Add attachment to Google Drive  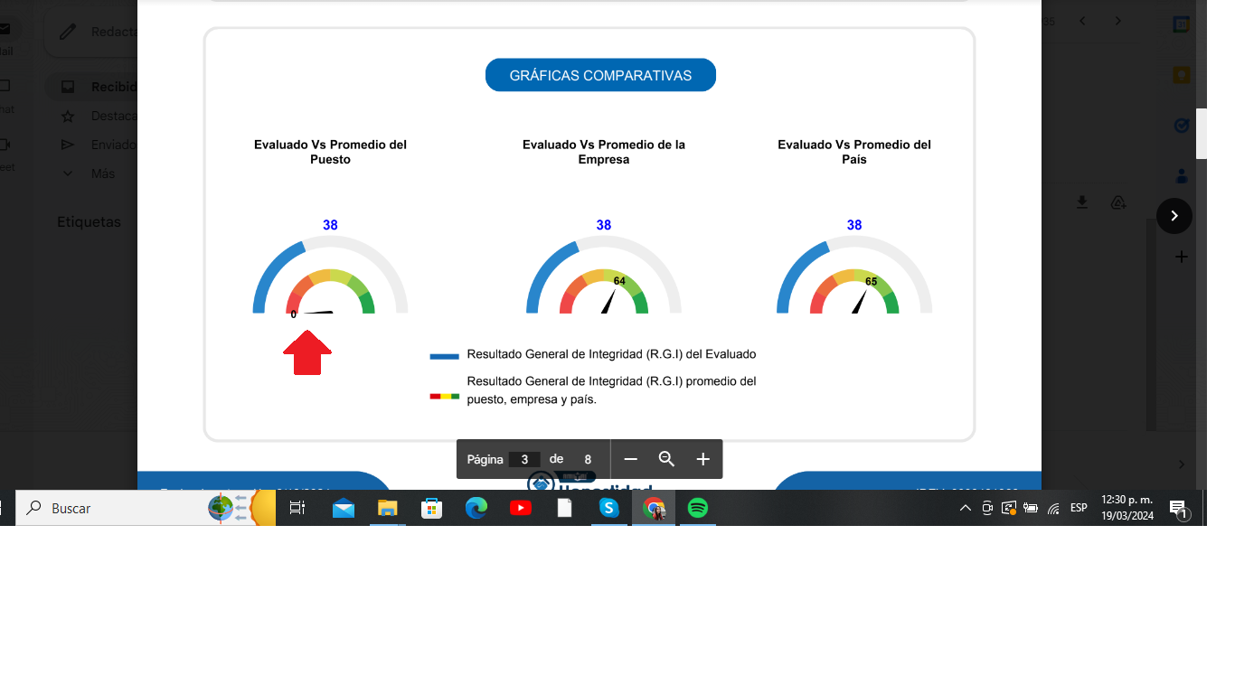point(1118,202)
